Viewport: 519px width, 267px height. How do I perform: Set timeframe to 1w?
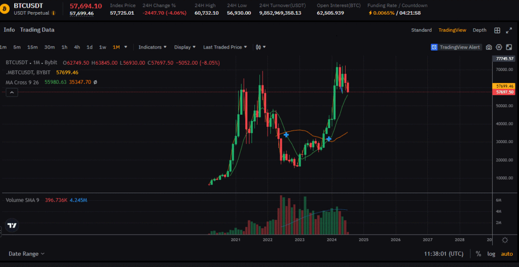(102, 47)
